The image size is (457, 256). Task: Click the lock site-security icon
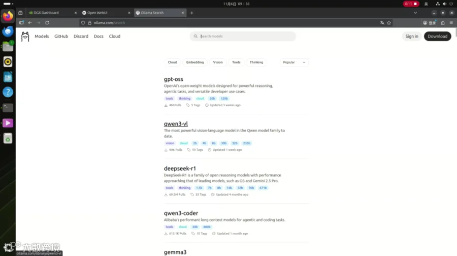coord(90,23)
